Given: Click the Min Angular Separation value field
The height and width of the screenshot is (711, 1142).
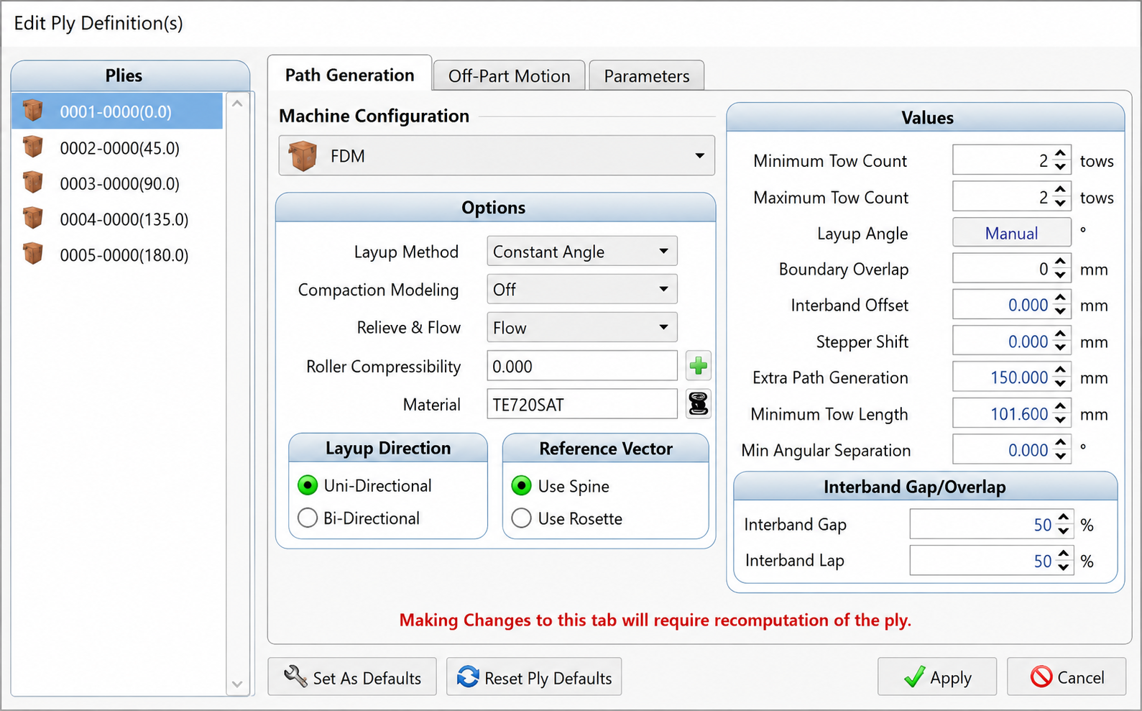Looking at the screenshot, I should point(1012,450).
